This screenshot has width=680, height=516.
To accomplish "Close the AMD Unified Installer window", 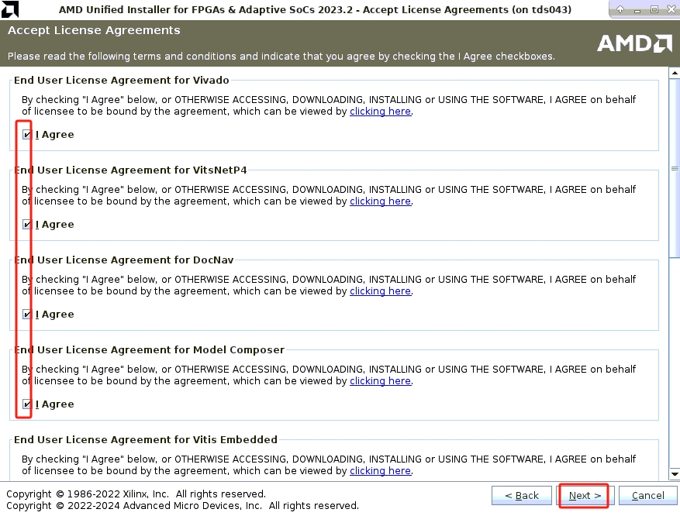I will coord(669,9).
